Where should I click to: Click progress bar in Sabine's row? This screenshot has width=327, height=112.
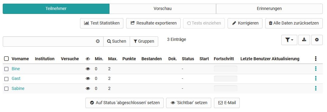(225, 88)
